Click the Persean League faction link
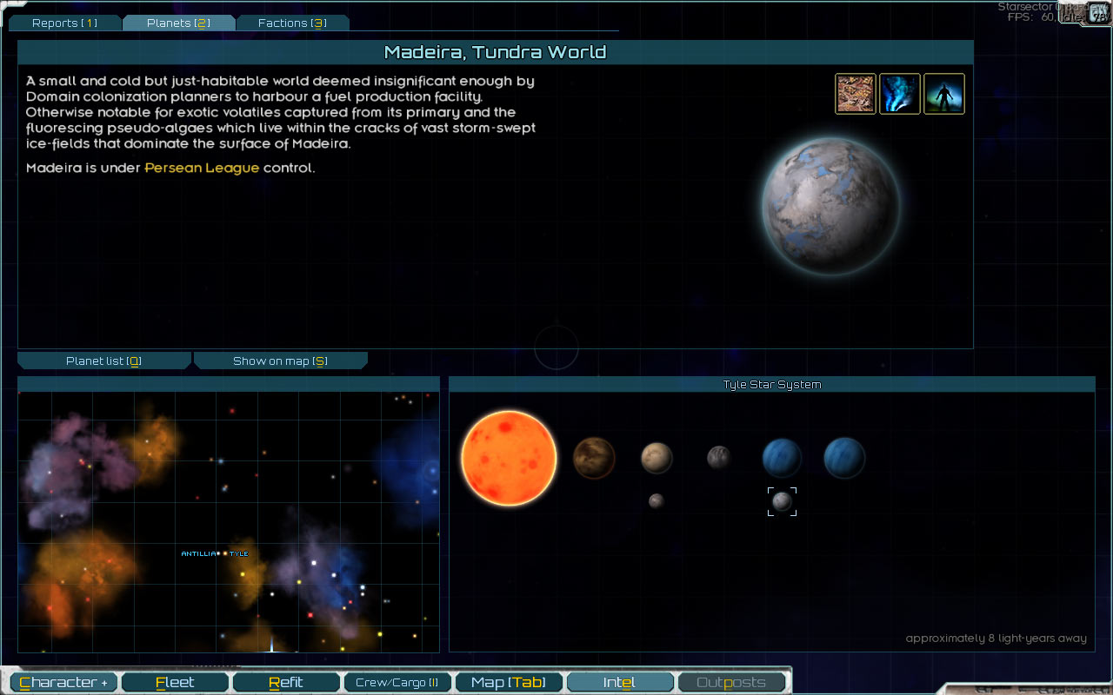 click(x=202, y=168)
